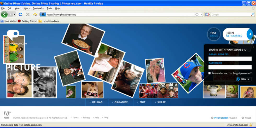Click the photo of the girl with a pink camera
256x128 pixels.
pos(248,92)
